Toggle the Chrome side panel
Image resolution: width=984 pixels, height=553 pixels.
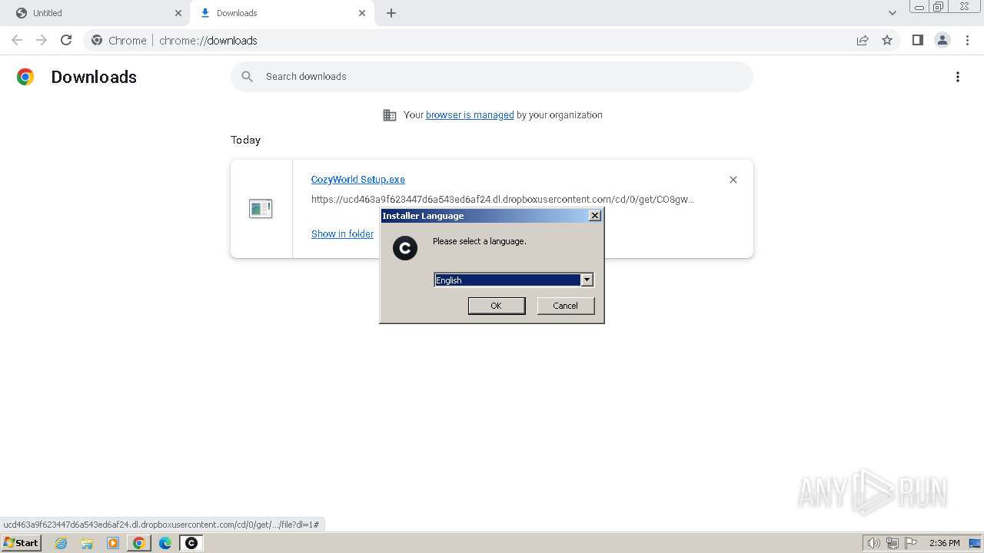917,40
